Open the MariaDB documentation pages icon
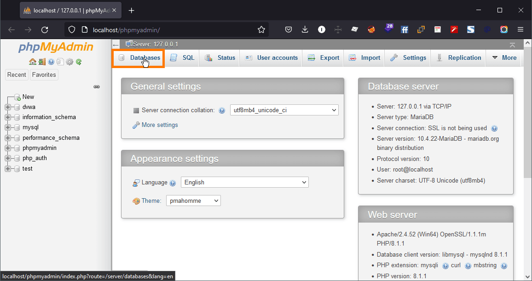Image resolution: width=532 pixels, height=281 pixels. [60, 62]
